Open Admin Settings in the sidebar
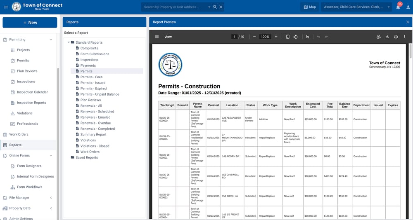This screenshot has height=220, width=413. (x=21, y=218)
